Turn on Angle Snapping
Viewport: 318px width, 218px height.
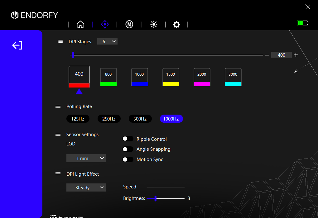128,149
